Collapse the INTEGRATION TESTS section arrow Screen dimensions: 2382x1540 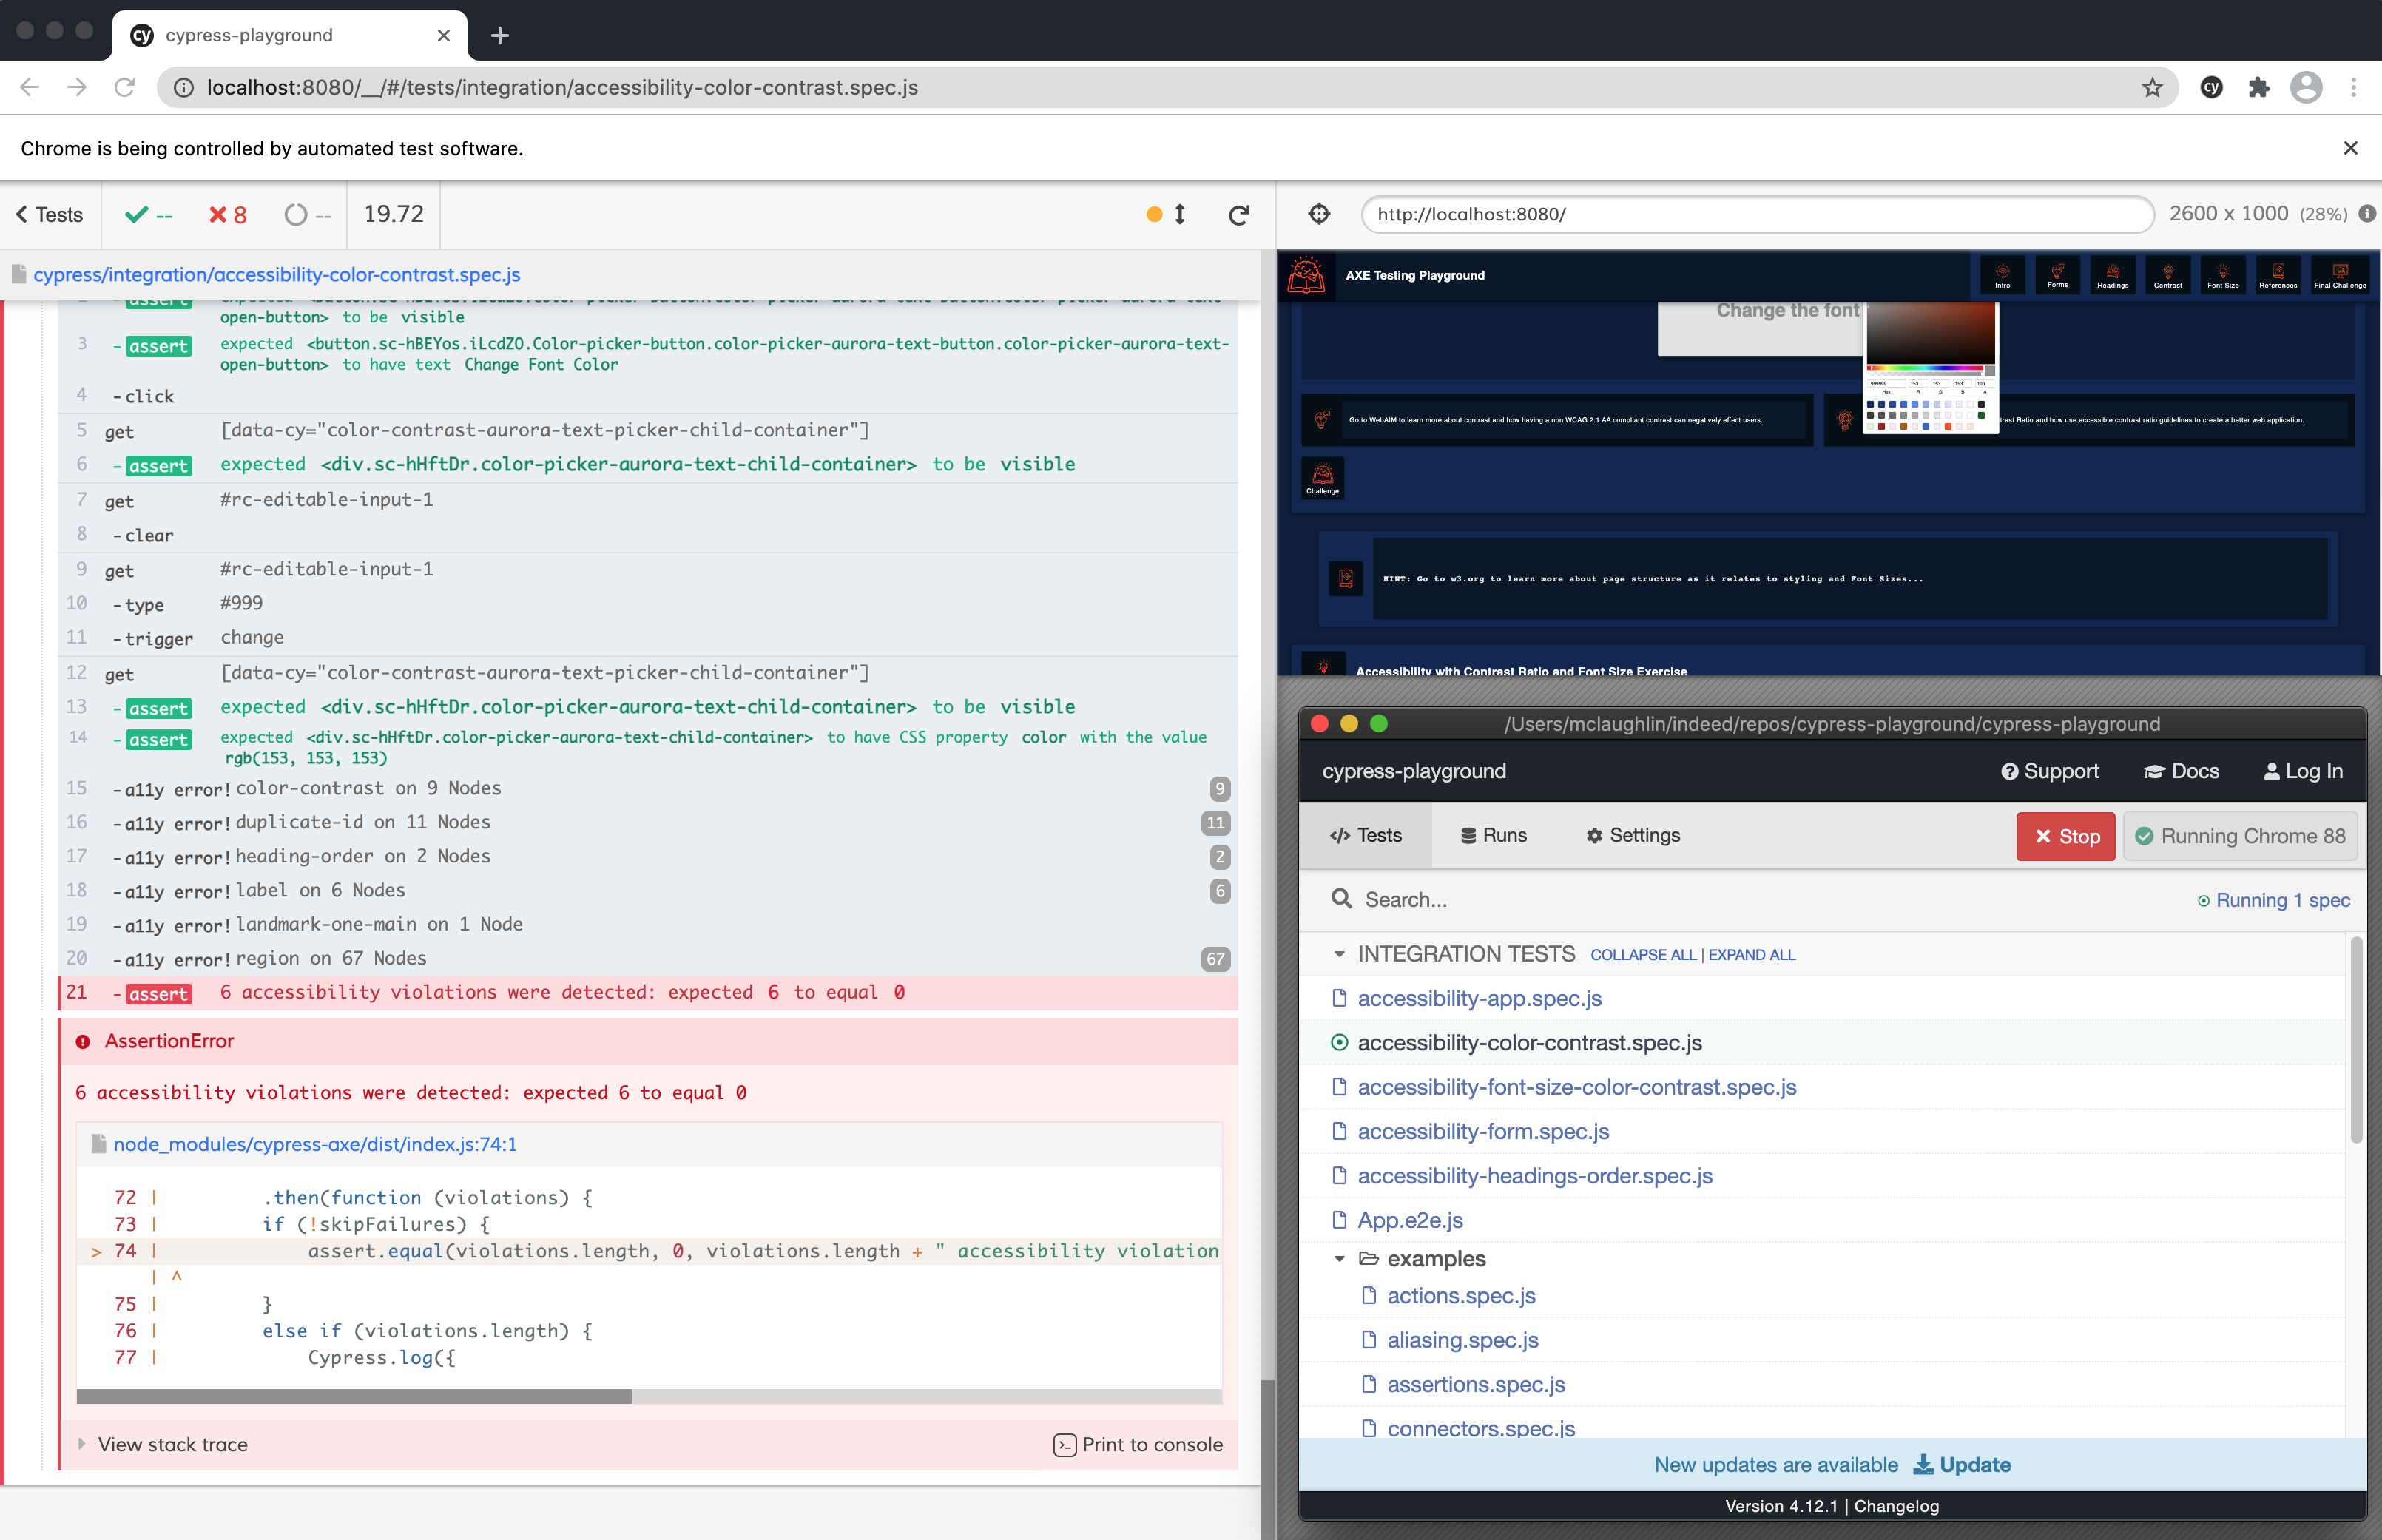click(x=1339, y=954)
